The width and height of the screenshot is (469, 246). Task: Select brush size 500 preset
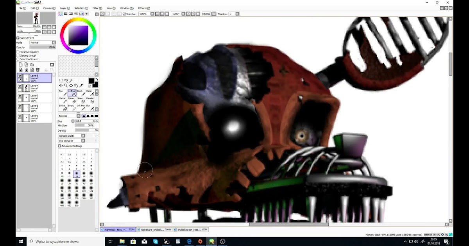click(77, 203)
